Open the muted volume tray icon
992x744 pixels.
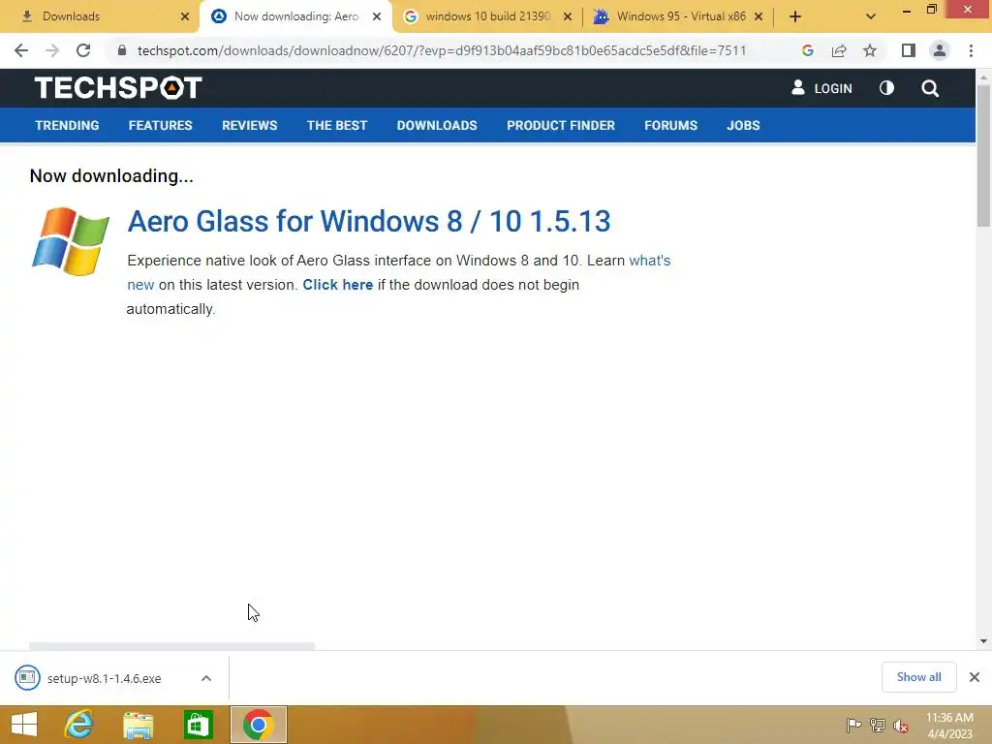pos(901,725)
